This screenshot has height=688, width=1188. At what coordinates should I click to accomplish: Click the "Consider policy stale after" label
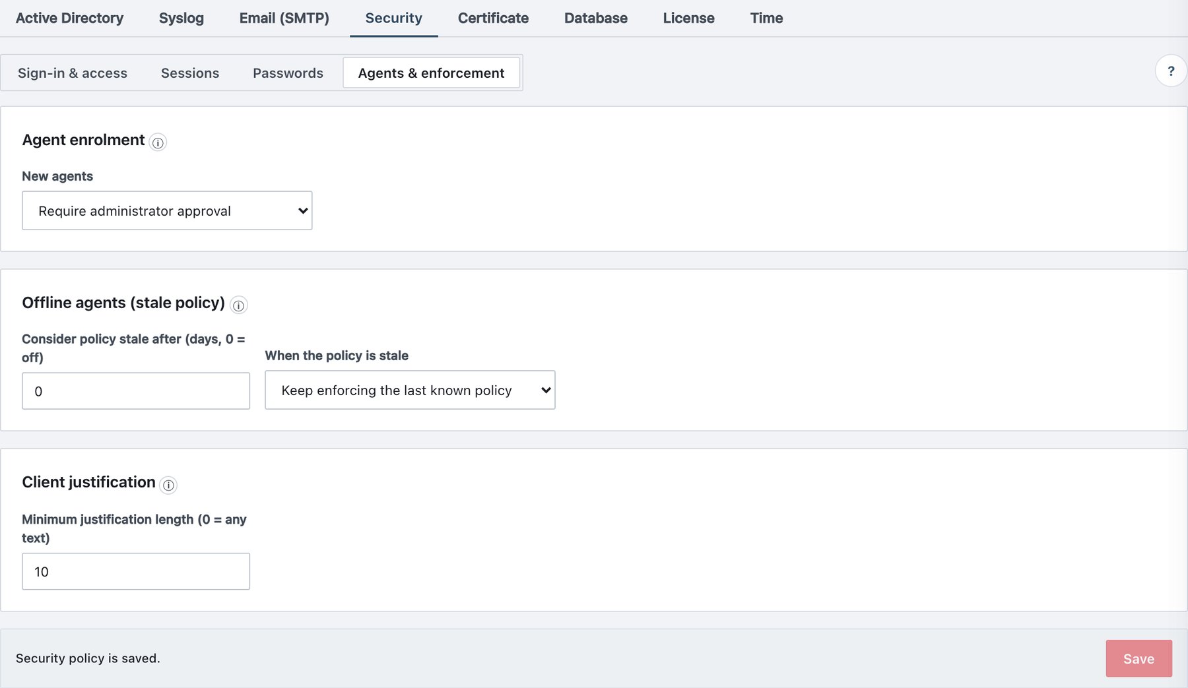pyautogui.click(x=133, y=348)
